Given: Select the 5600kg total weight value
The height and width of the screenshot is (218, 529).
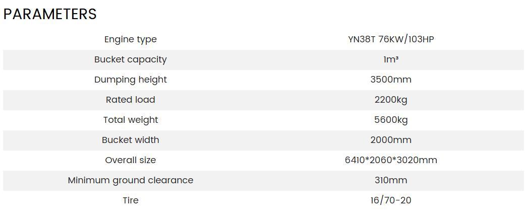Looking at the screenshot, I should click(x=391, y=120).
